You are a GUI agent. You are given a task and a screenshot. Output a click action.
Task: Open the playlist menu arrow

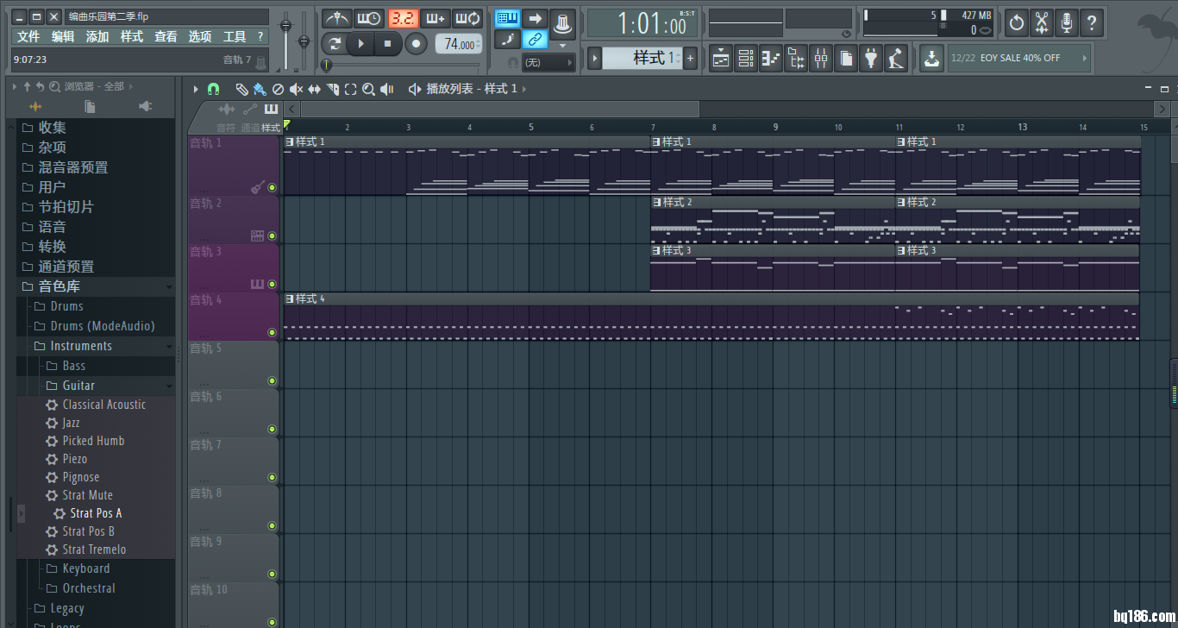(x=196, y=89)
